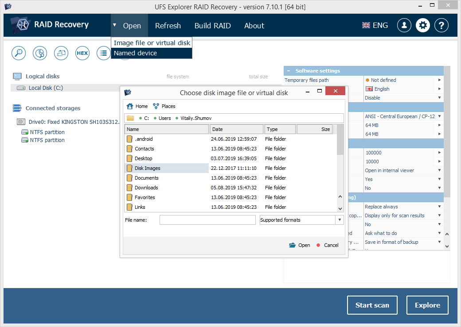Click the .android folder icon
Viewport: 461px width, 327px height.
click(x=129, y=139)
